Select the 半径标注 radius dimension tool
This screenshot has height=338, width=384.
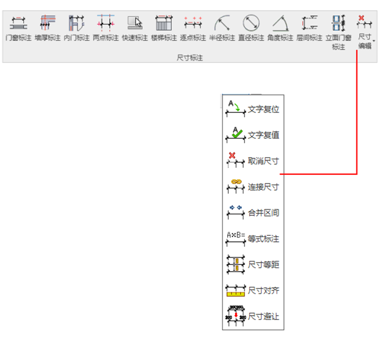[222, 28]
